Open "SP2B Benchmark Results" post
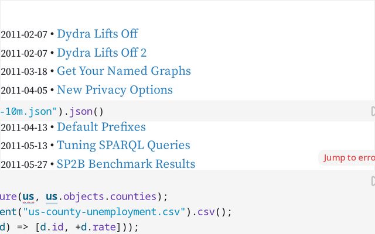 [125, 164]
